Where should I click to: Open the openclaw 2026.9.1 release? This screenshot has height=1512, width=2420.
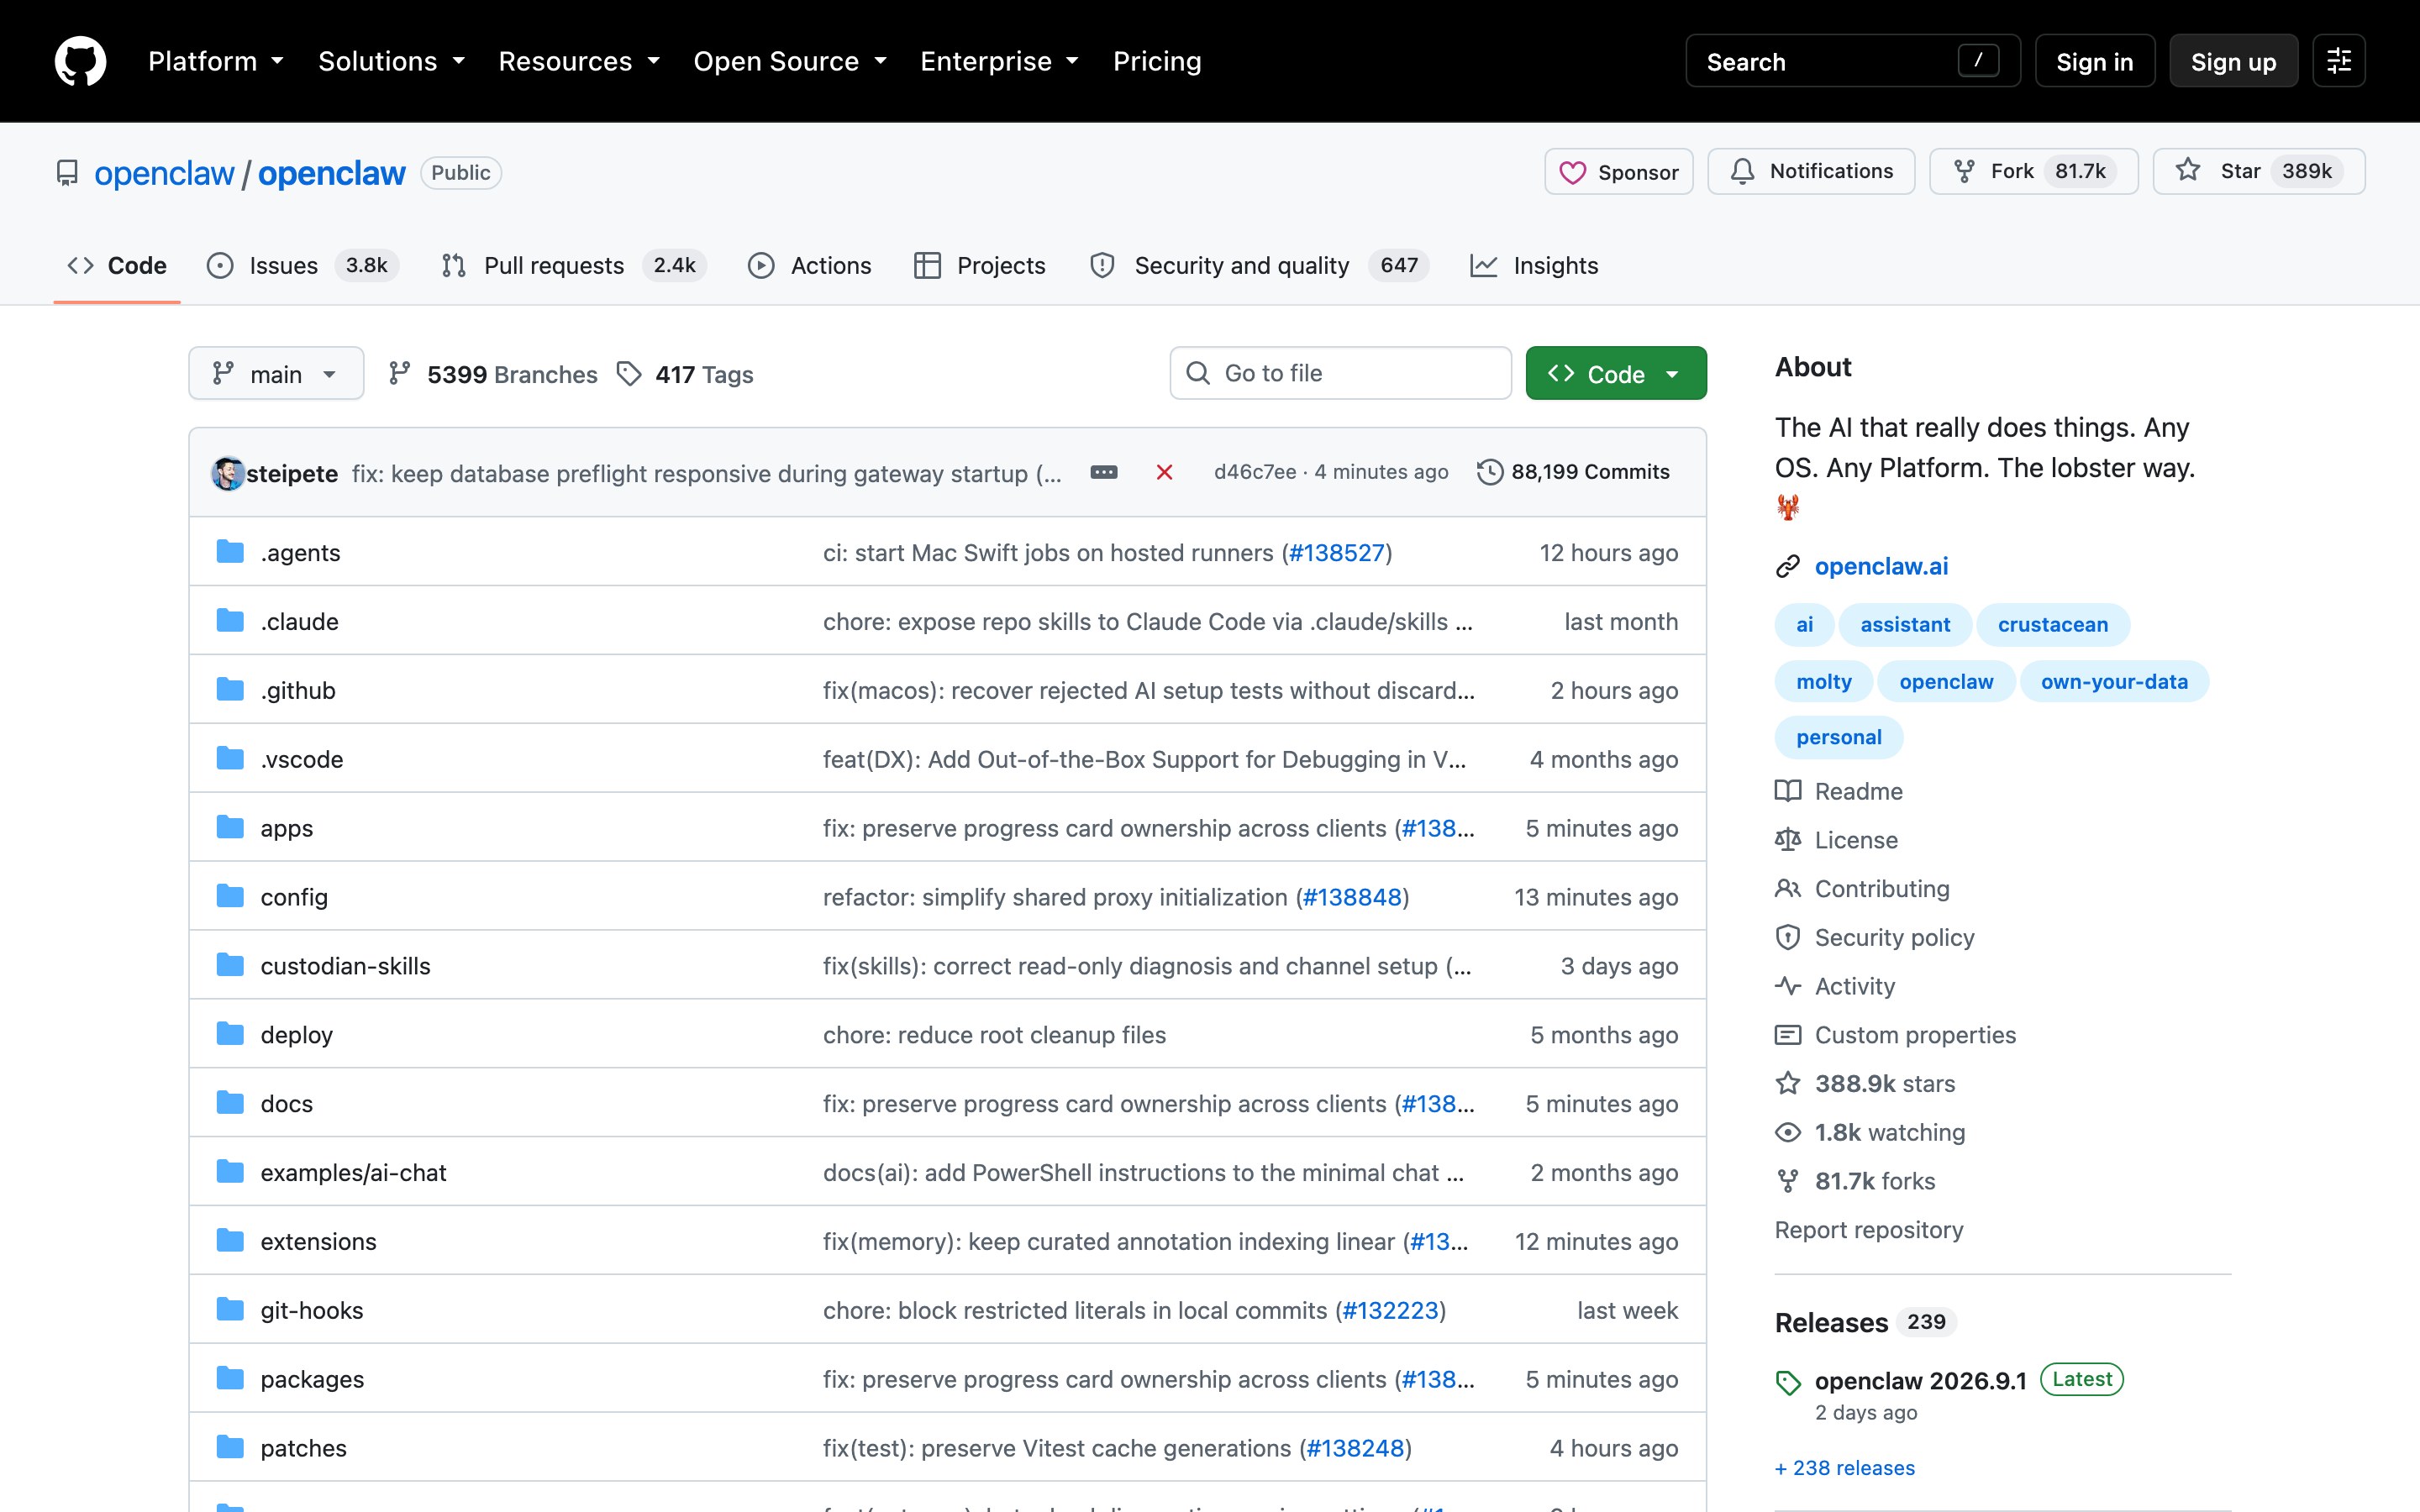pos(1920,1381)
